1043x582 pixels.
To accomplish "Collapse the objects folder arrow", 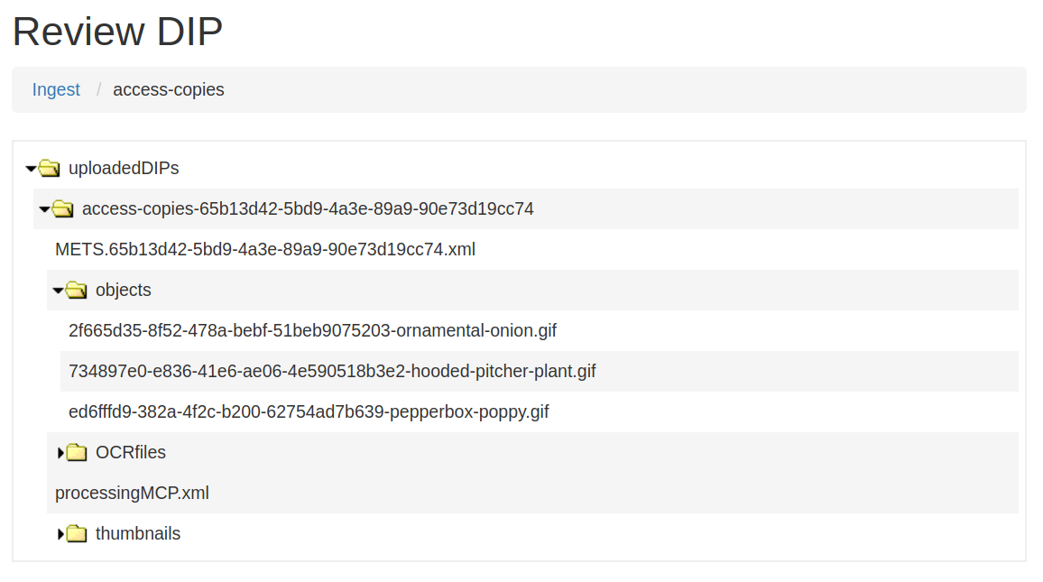I will 58,291.
